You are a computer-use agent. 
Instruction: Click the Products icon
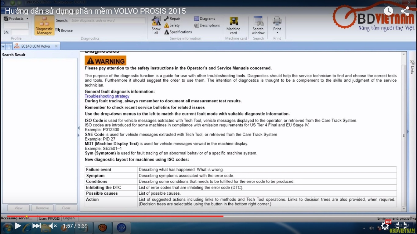pyautogui.click(x=6, y=19)
